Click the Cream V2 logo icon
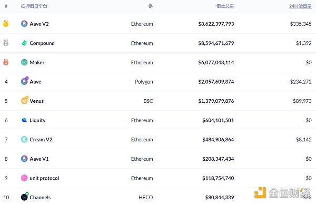 [x=24, y=140]
